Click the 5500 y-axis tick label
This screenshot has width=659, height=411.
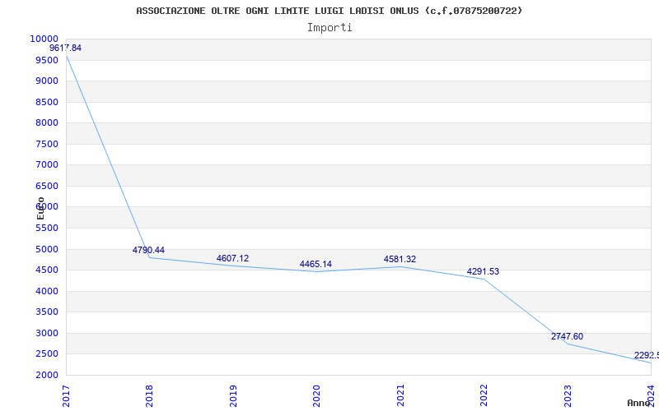[x=47, y=229]
